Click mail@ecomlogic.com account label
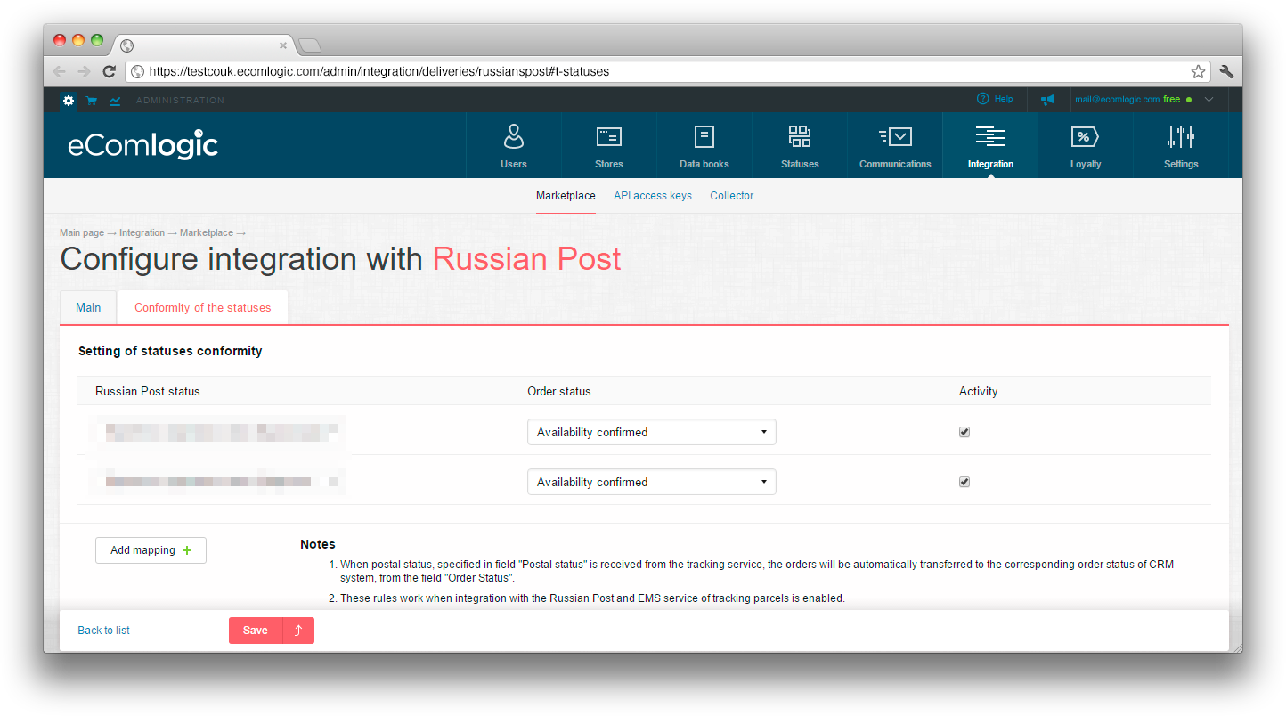 click(x=1117, y=100)
